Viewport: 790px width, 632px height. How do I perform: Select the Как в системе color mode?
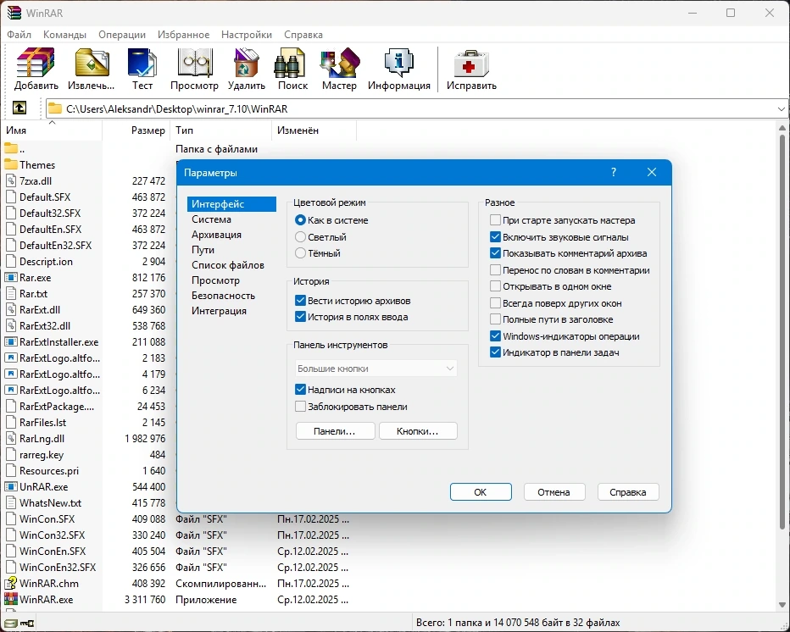(x=300, y=220)
